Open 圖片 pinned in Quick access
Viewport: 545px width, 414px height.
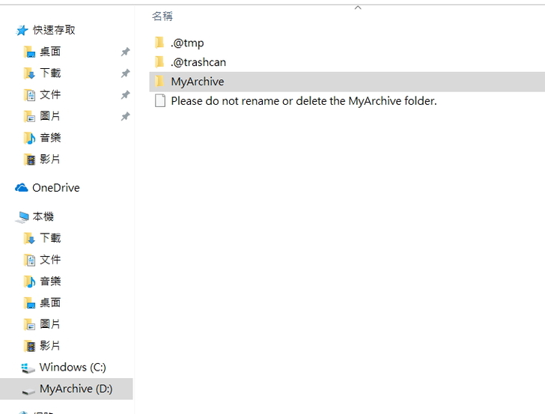click(x=50, y=117)
